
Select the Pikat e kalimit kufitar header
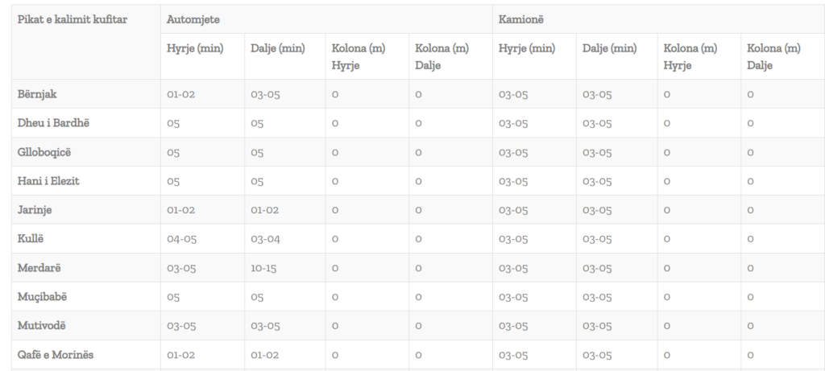coord(73,19)
